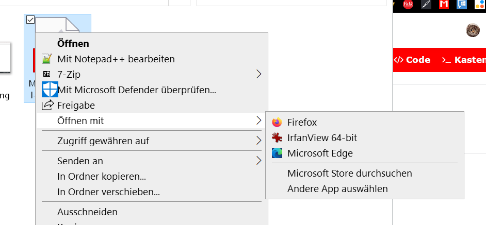Click In Ordner kopieren...
The width and height of the screenshot is (486, 225).
(x=102, y=177)
